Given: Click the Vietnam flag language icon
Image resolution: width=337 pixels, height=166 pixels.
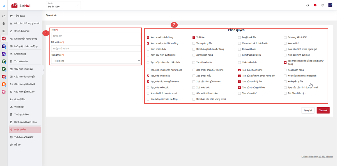Looking at the screenshot, I should pyautogui.click(x=315, y=5).
